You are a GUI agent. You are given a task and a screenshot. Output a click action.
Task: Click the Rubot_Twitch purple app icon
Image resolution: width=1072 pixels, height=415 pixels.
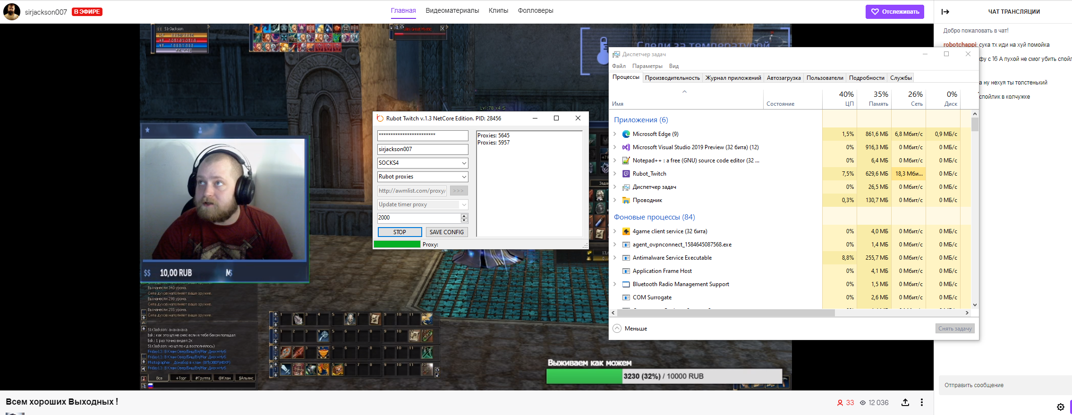(x=626, y=174)
